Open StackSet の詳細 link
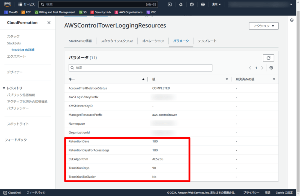The height and width of the screenshot is (196, 300). click(x=23, y=50)
